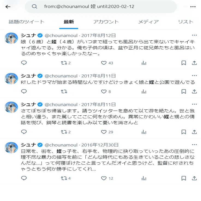Switch to the 話題のツイート tab
Screen dimensions: 201x201
tap(26, 22)
